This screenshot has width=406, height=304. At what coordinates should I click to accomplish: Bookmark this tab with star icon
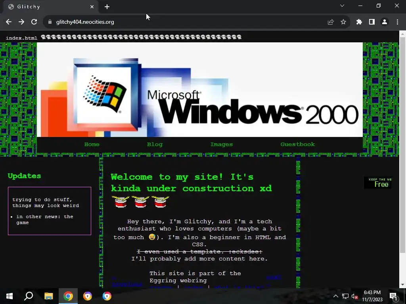point(343,22)
